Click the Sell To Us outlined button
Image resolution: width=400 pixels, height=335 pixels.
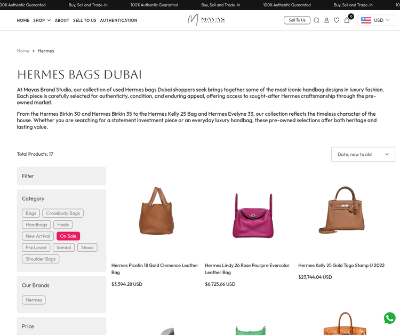point(297,20)
